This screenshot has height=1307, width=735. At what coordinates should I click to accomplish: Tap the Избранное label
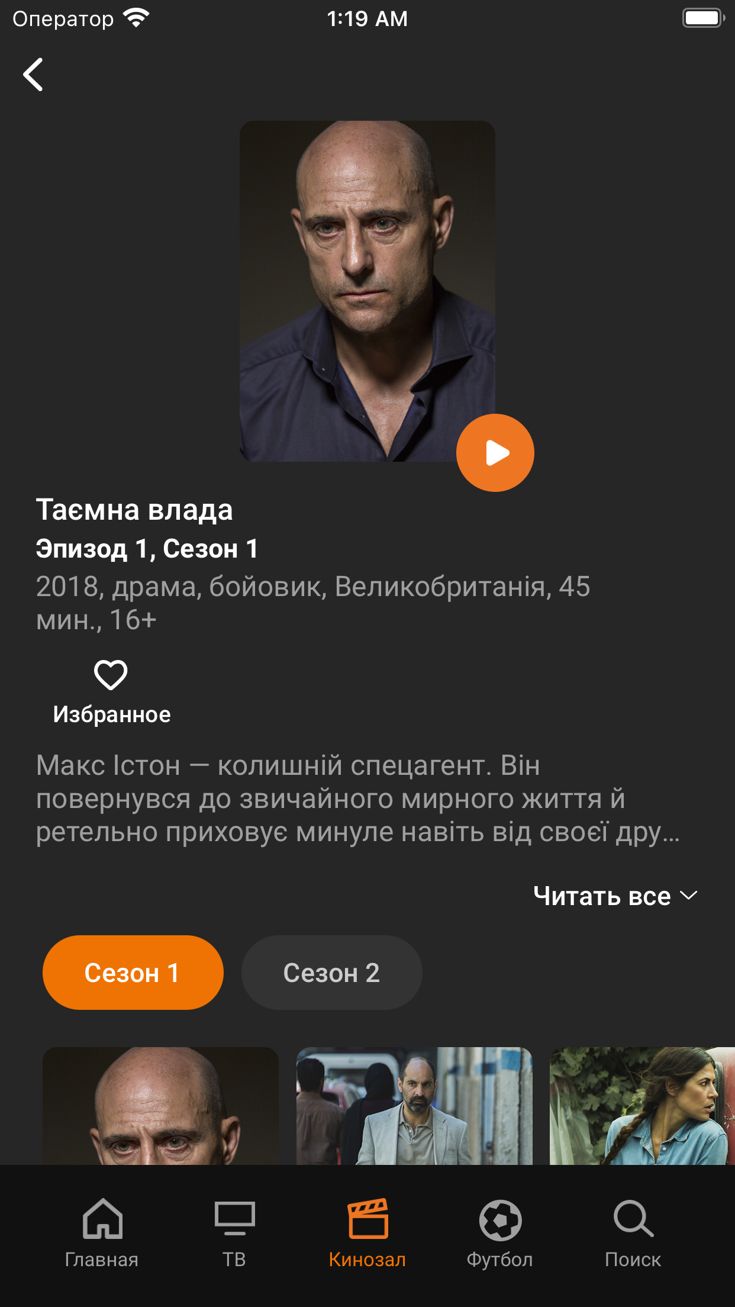pyautogui.click(x=112, y=714)
